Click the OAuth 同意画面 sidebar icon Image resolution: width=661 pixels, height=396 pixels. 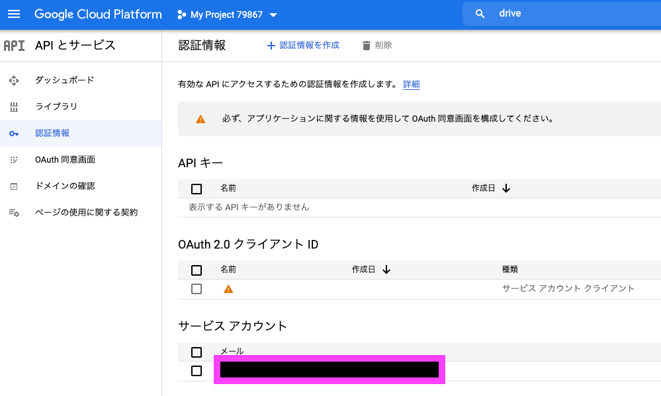[14, 160]
